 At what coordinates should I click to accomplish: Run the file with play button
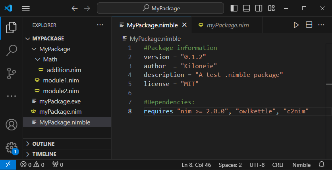296,25
